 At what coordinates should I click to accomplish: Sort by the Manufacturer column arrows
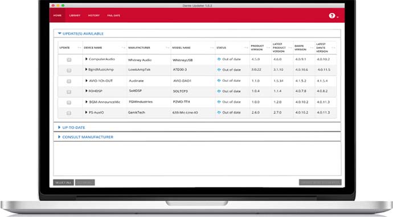coord(167,48)
